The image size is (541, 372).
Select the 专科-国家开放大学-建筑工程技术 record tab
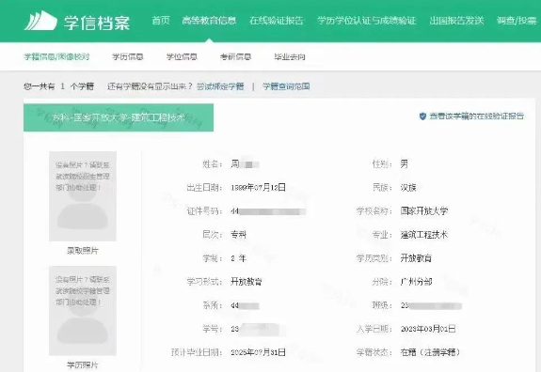click(119, 117)
